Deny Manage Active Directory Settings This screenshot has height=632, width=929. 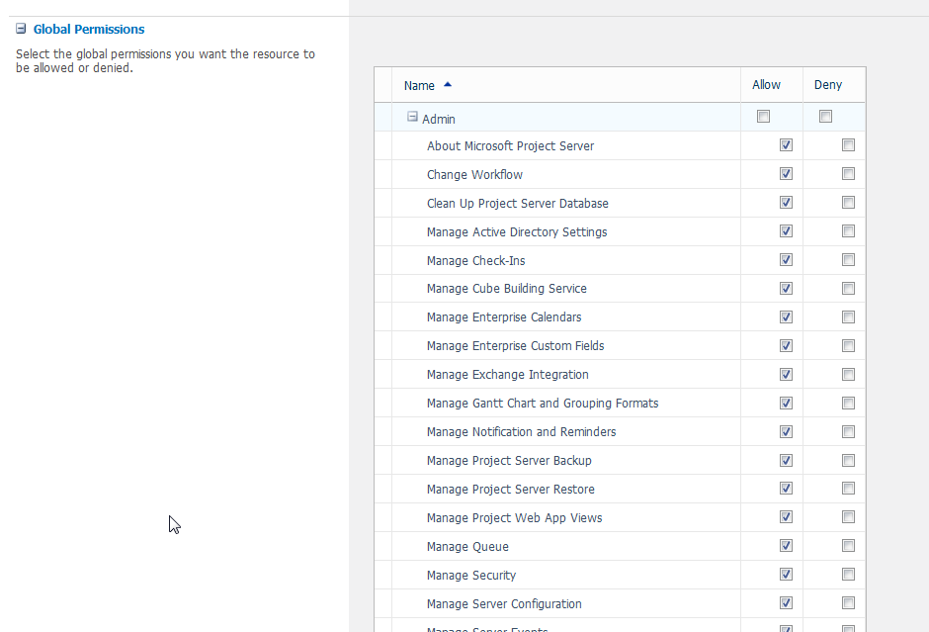click(x=848, y=231)
